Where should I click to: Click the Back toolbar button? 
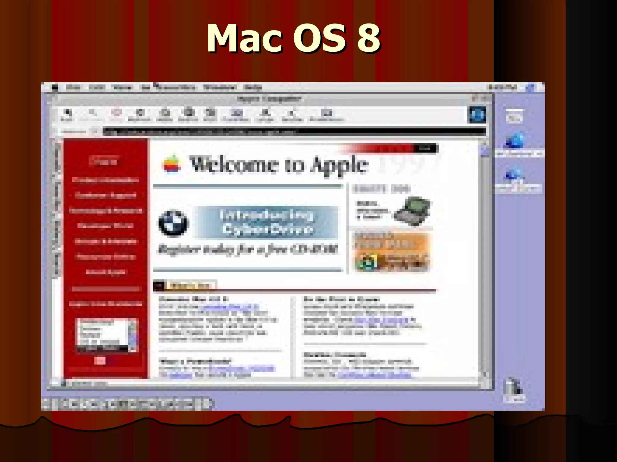coord(67,115)
